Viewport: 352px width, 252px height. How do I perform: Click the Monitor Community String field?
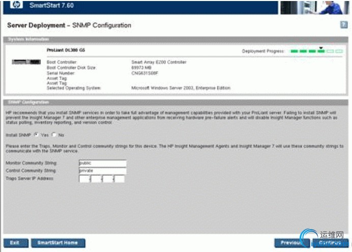[x=103, y=163]
